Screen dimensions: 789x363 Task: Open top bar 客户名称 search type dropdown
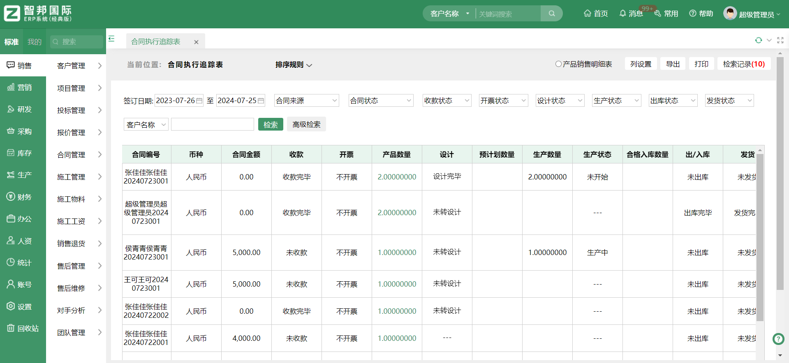449,14
